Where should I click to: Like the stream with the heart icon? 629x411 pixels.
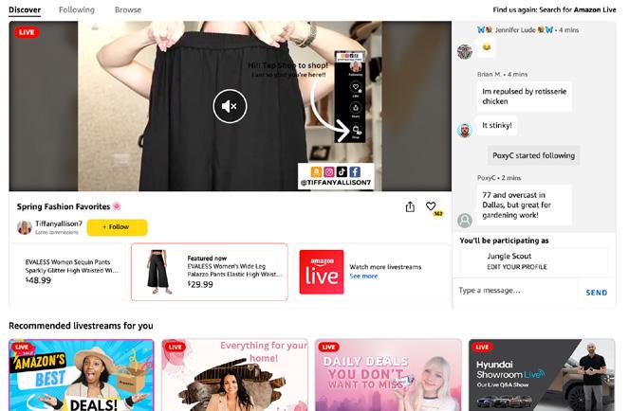[x=431, y=206]
